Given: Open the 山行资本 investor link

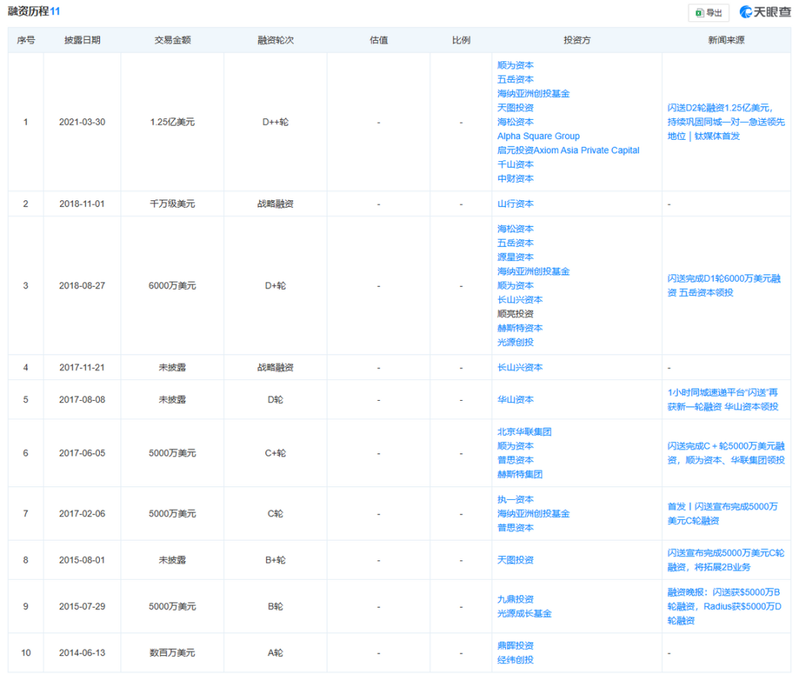Looking at the screenshot, I should (x=515, y=204).
